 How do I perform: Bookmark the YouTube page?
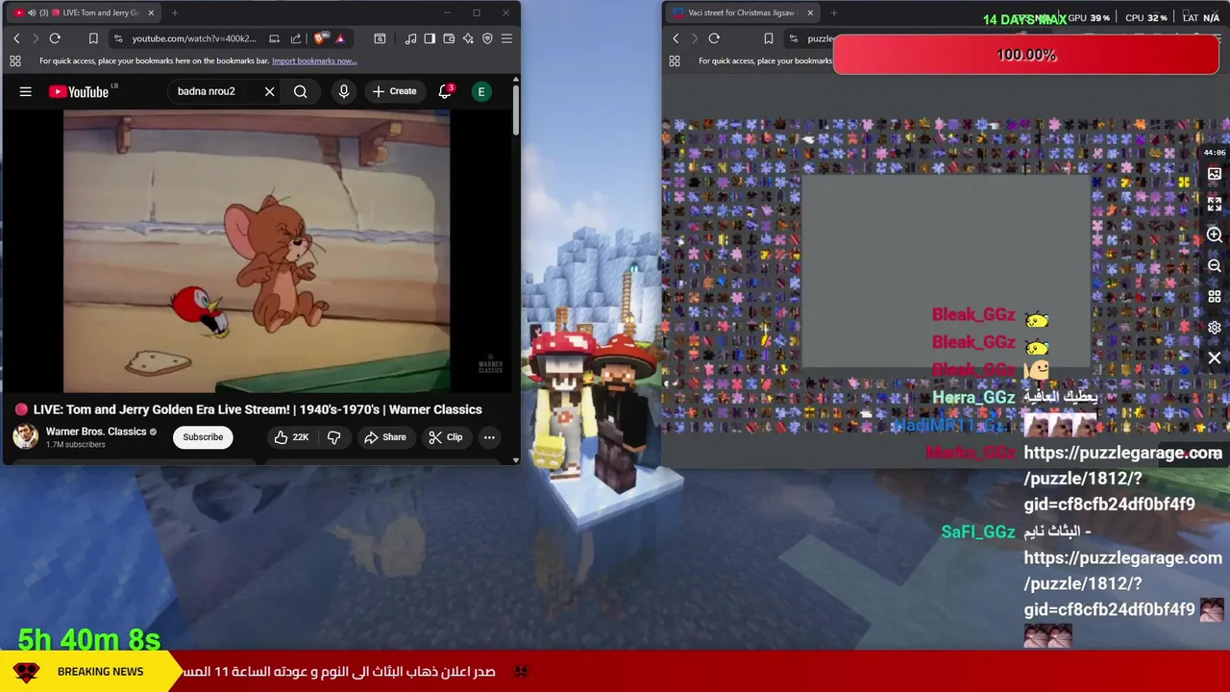coord(93,38)
